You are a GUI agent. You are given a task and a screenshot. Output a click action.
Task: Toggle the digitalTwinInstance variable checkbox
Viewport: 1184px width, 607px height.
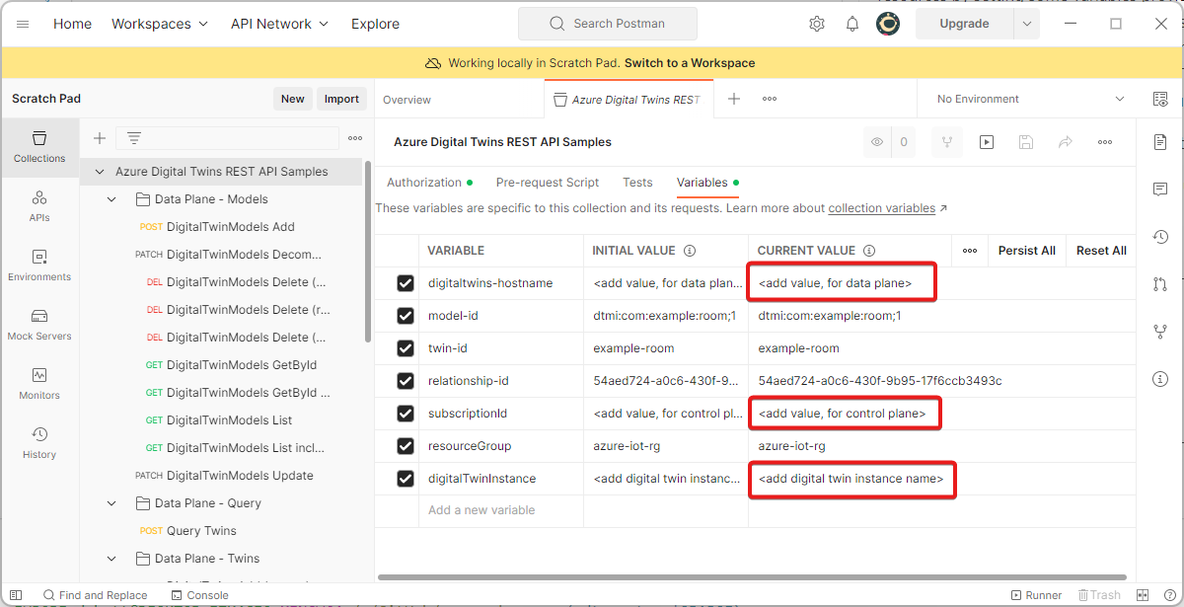[x=405, y=479]
